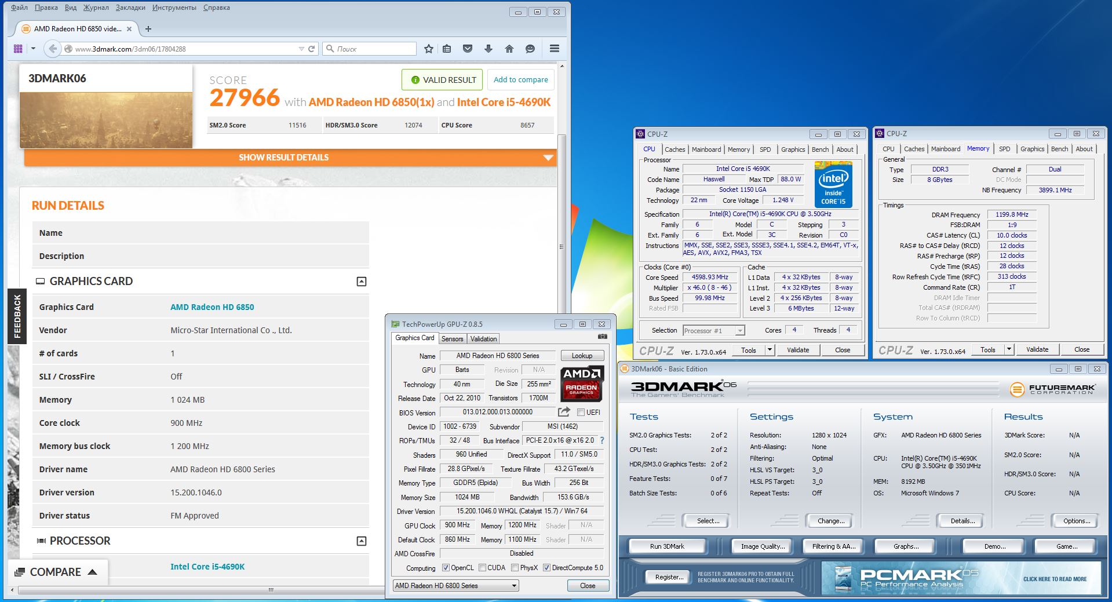This screenshot has width=1112, height=602.
Task: Expand Show Result Details bar
Action: pyautogui.click(x=290, y=158)
